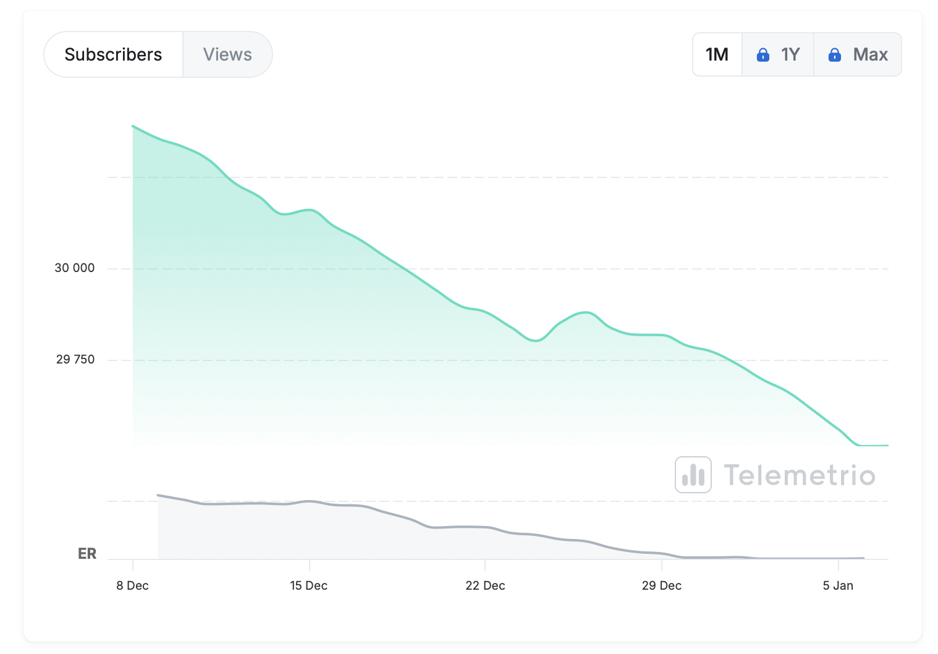Click the lock icon beside 1Y
Viewport: 938px width, 654px height.
[763, 55]
